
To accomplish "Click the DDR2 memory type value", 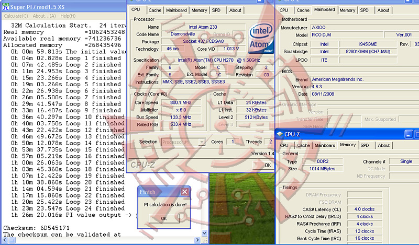I will [323, 161].
